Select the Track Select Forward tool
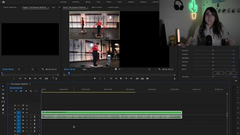 (3, 90)
